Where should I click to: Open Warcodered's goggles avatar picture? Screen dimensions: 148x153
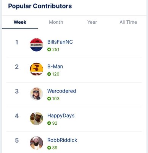pyautogui.click(x=37, y=94)
